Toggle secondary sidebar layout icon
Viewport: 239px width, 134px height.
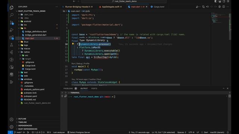(x=224, y=1)
